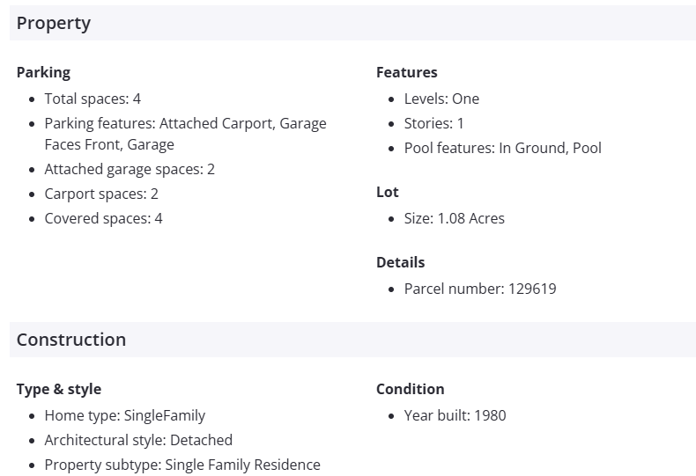Click the Type & style subheading
The height and width of the screenshot is (476, 696).
click(x=59, y=389)
